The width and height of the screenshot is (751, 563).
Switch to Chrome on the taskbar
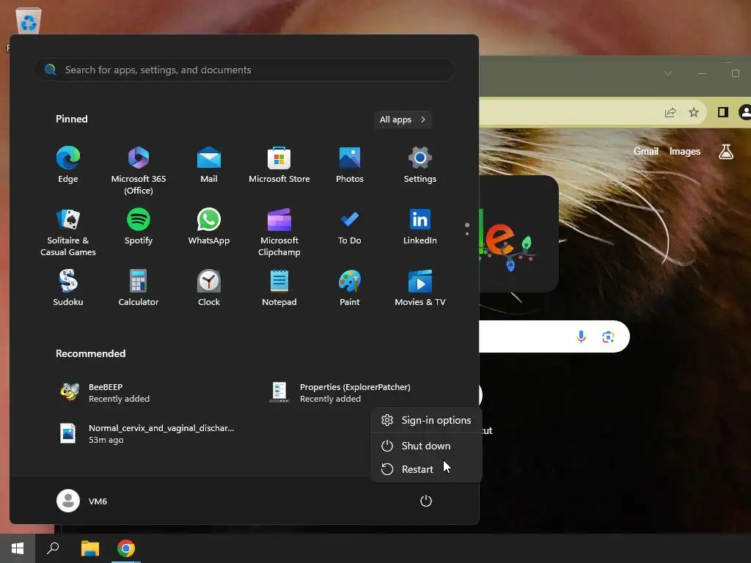tap(126, 548)
